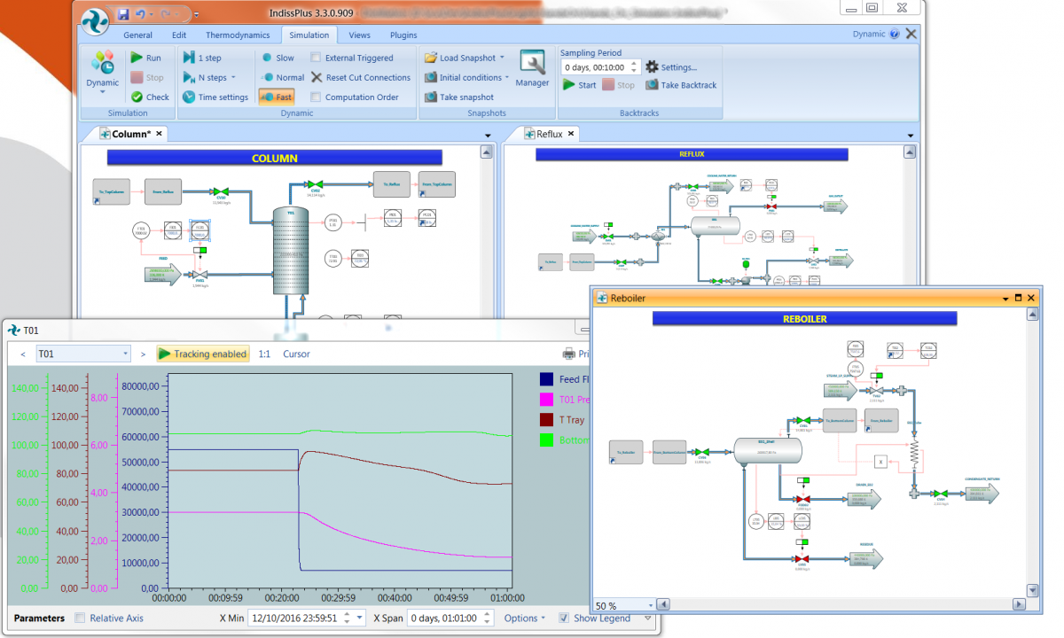Select the E01_Shell vessel in Reboiler diagram
Viewport: 1064px width, 638px height.
[768, 451]
